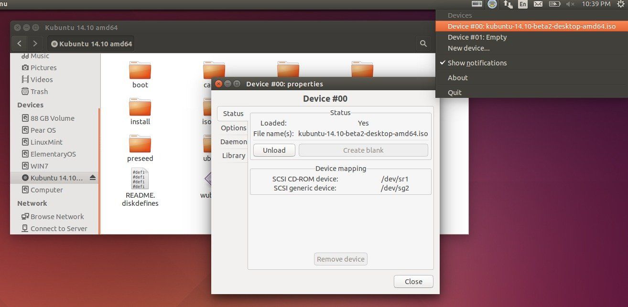Click the Connect to Server icon
The image size is (628, 307).
[25, 229]
